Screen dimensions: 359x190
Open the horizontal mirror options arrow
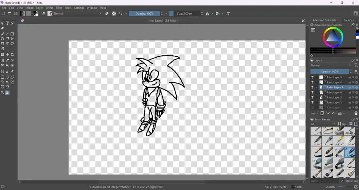[x=212, y=14]
